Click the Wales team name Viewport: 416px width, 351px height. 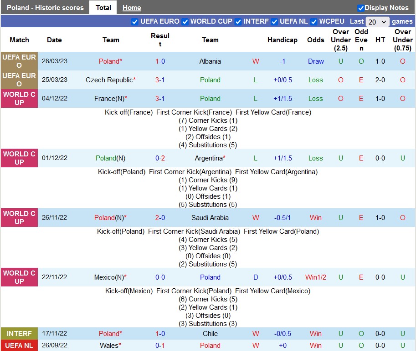(109, 346)
